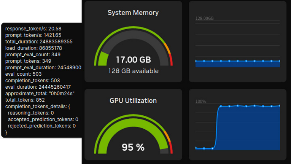Viewport: 291px width, 164px height.
Task: Click the approximate_total "0h0m24s" entry
Action: click(x=40, y=93)
